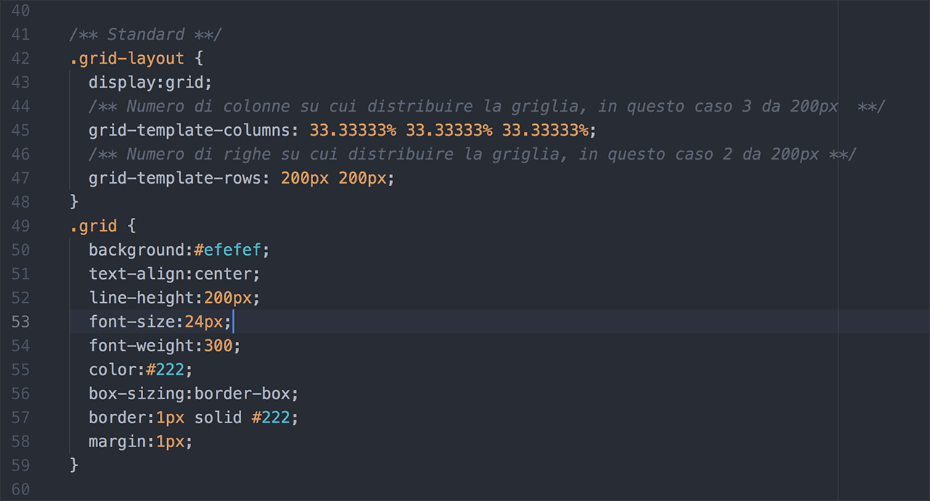Click line number 57 in the gutter

tap(21, 417)
